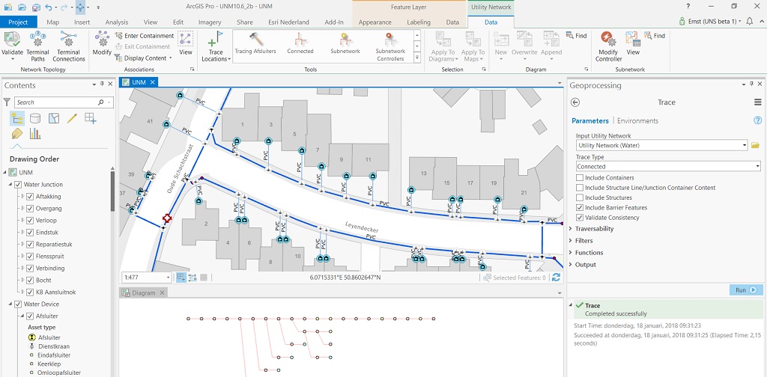Close the Diagram tab
This screenshot has width=767, height=377.
162,292
